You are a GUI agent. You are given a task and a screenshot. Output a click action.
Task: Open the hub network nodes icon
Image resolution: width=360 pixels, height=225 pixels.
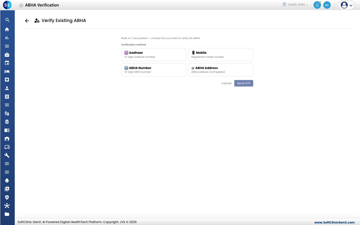click(x=7, y=206)
